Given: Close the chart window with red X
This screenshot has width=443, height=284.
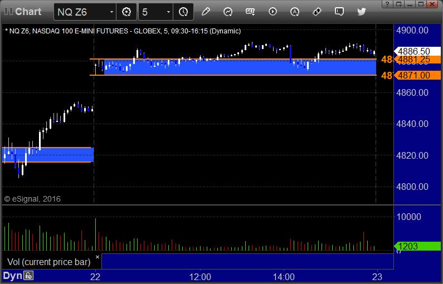Looking at the screenshot, I should point(432,4).
